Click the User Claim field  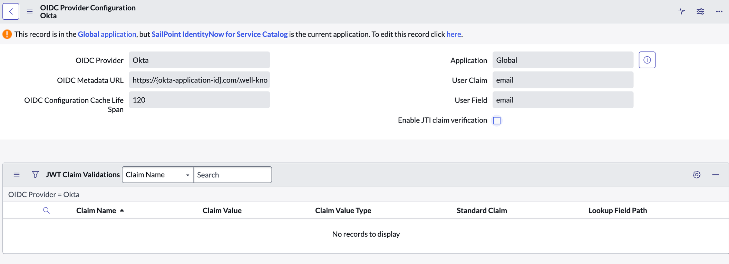pyautogui.click(x=563, y=80)
